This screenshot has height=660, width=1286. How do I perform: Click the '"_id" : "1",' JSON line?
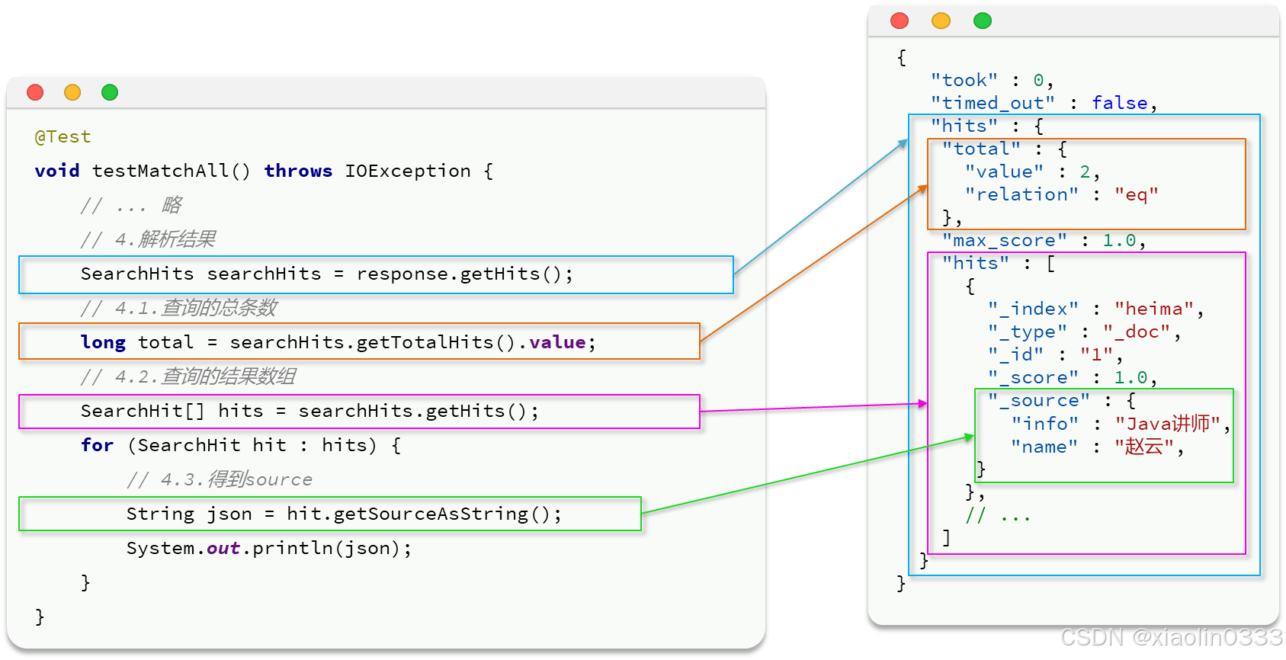(1055, 354)
